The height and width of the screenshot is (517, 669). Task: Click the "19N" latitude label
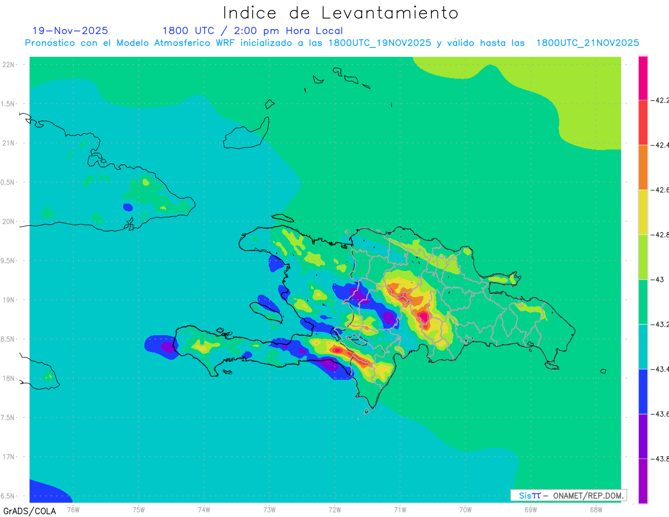[x=8, y=299]
